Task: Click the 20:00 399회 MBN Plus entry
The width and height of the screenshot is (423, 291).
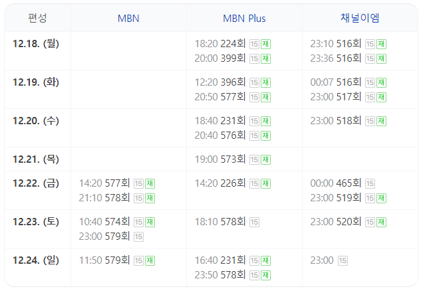Action: [x=233, y=58]
